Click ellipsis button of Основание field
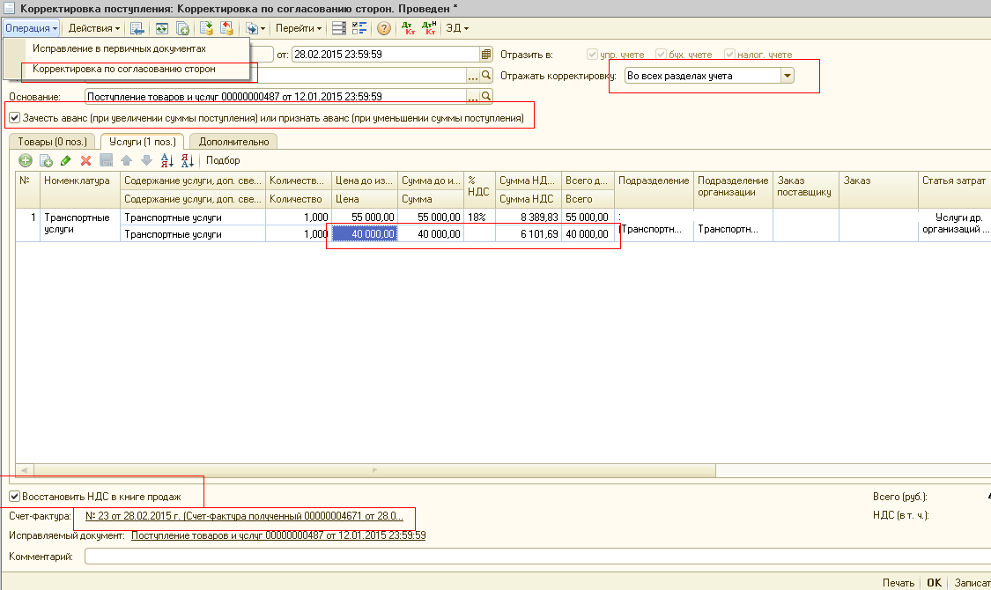Screen dimensions: 991x590 [x=473, y=96]
